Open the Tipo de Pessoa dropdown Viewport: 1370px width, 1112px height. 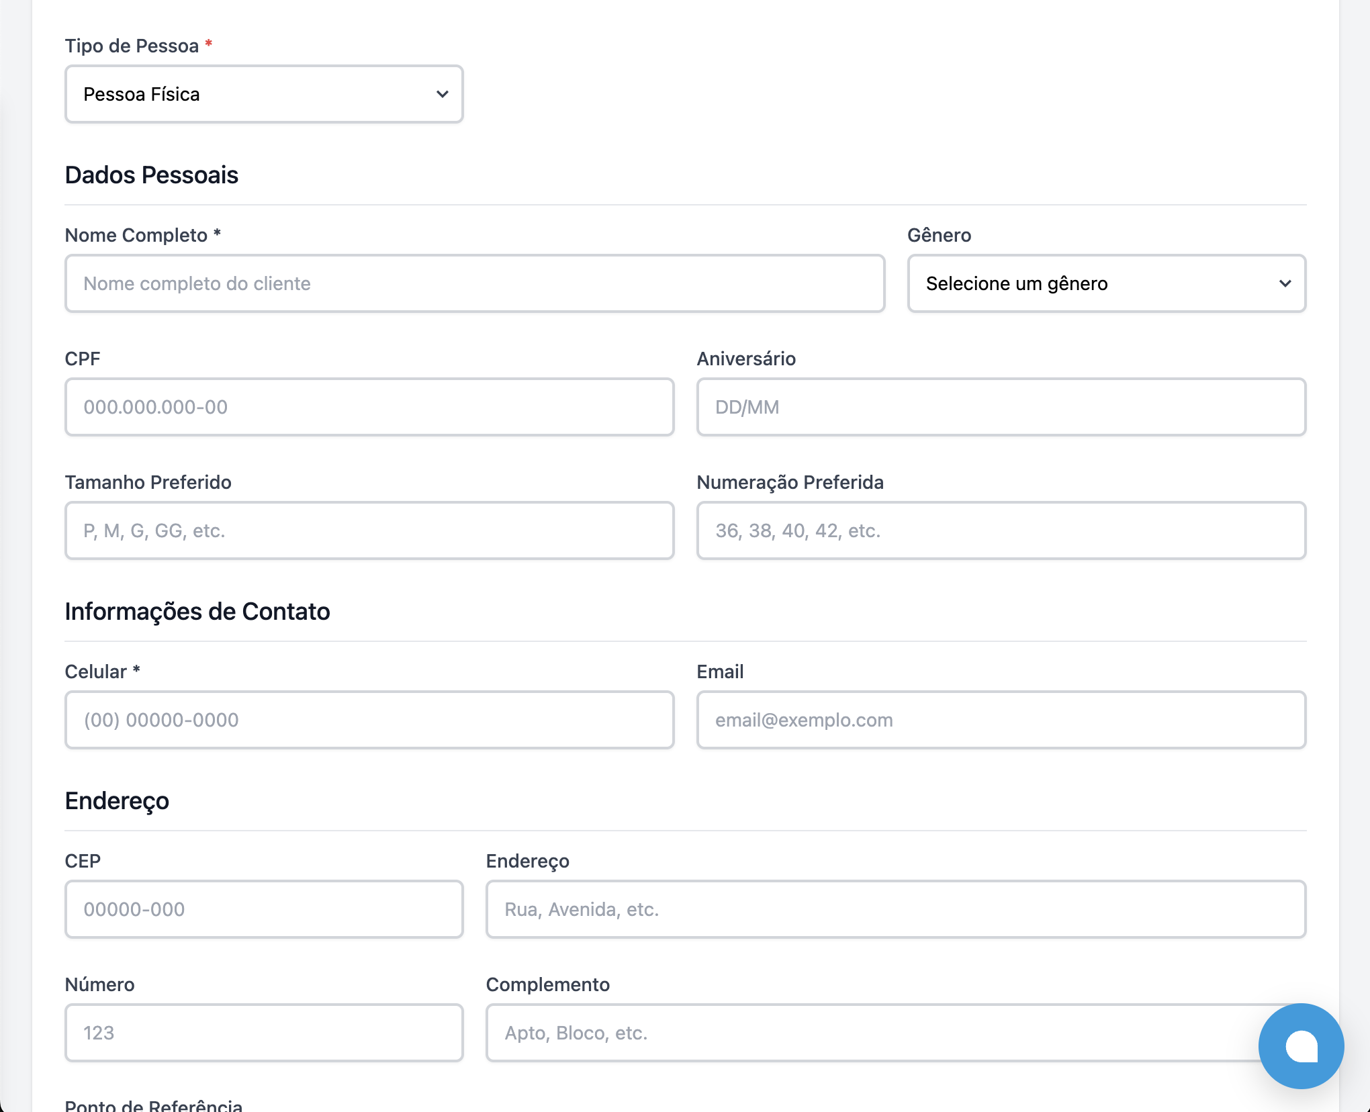[x=255, y=94]
